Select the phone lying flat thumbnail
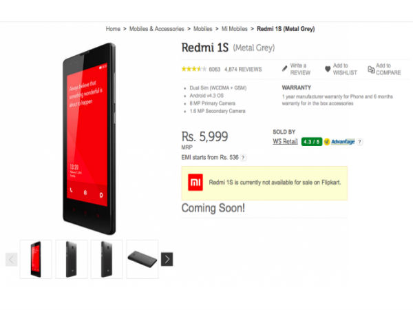Screen dimensions: 413x310 pos(142,259)
